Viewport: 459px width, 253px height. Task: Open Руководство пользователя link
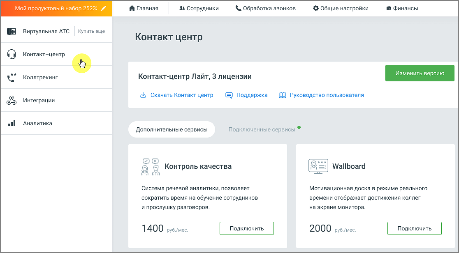click(327, 95)
